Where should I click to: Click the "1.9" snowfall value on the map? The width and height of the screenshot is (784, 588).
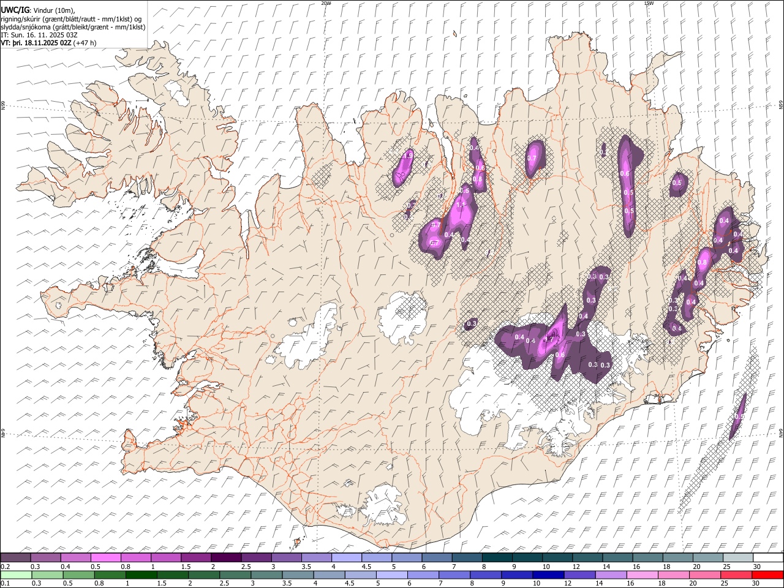coord(408,156)
